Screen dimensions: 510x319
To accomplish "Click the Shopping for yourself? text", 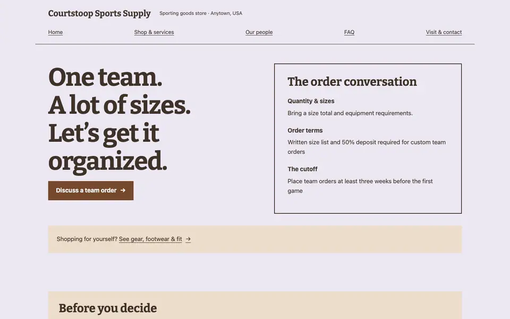I will (87, 239).
